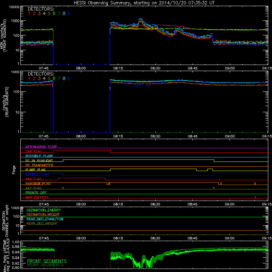Click the FLARE_FLAG label
Image resolution: width=272 pixels, height=272 pixels.
35,170
